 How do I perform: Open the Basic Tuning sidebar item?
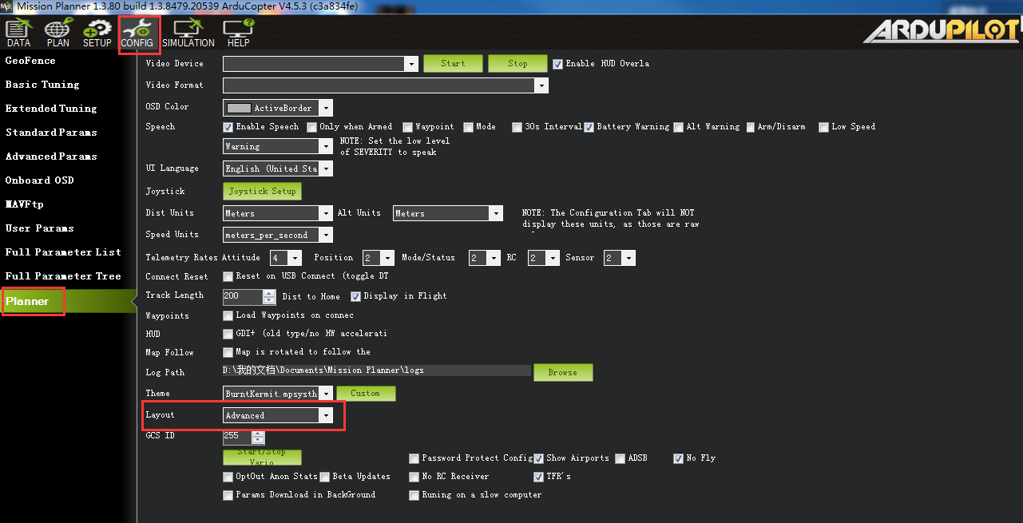(42, 85)
